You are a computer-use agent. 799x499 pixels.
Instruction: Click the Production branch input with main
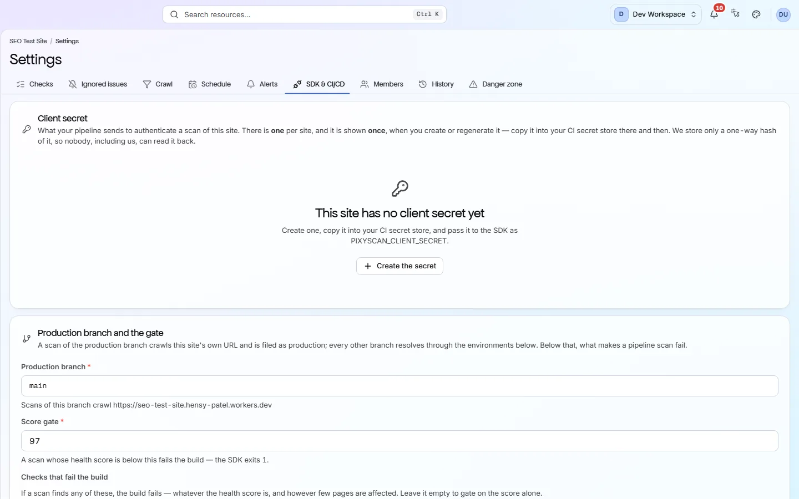399,386
